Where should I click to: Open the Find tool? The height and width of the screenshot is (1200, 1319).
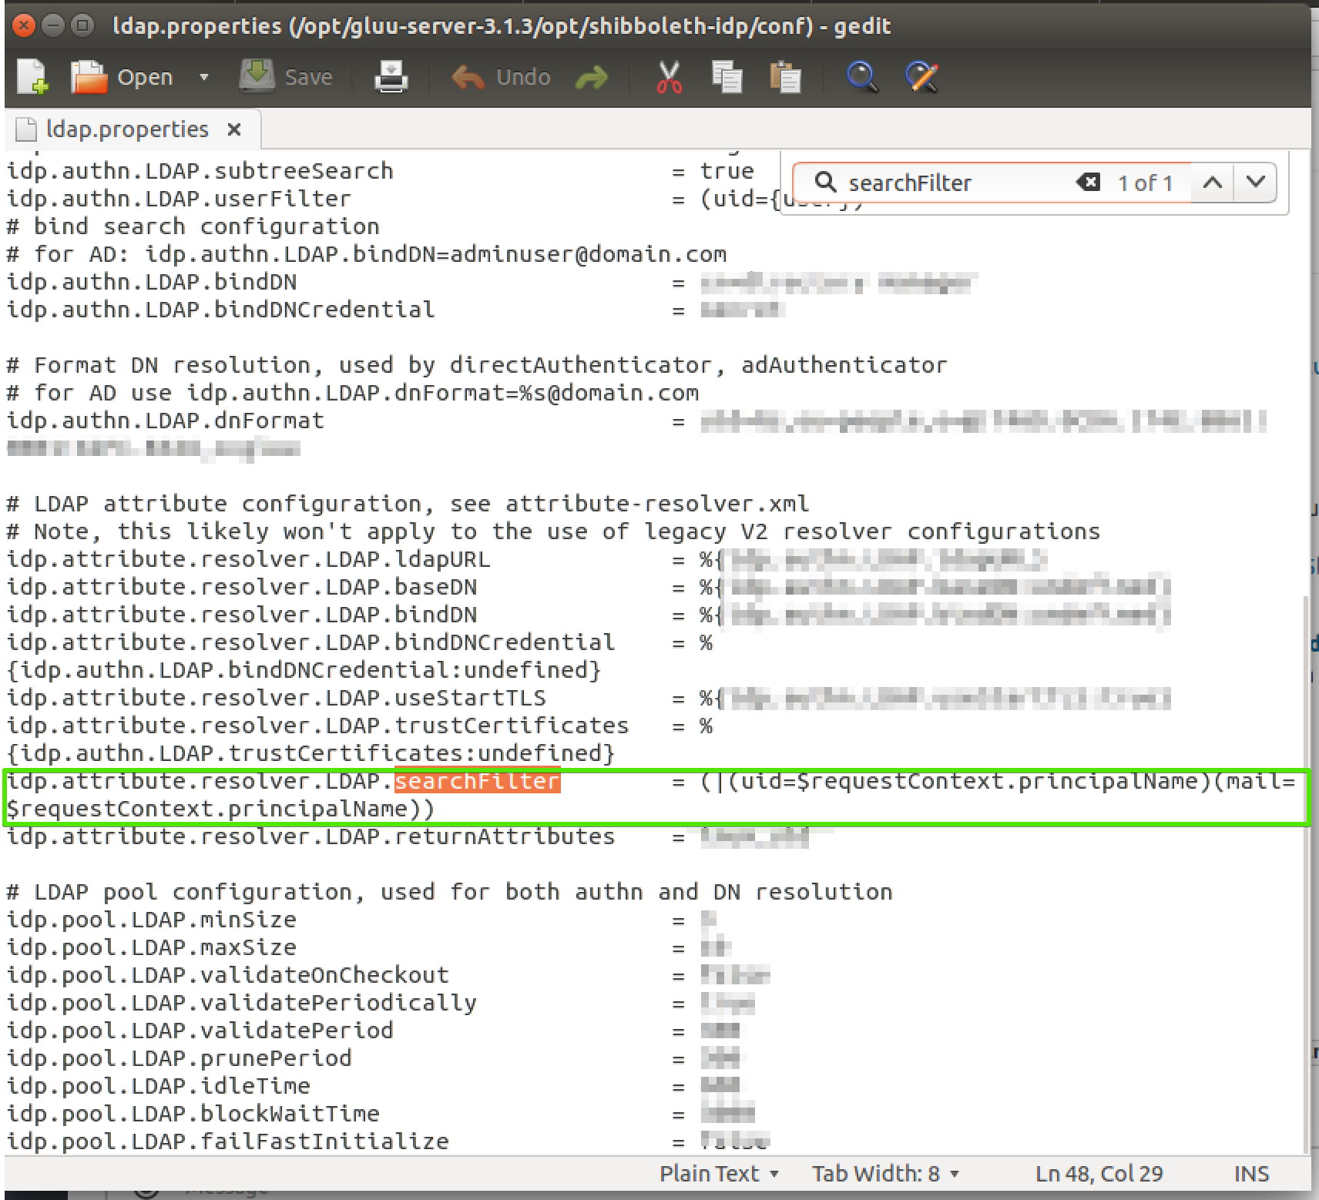(x=861, y=76)
